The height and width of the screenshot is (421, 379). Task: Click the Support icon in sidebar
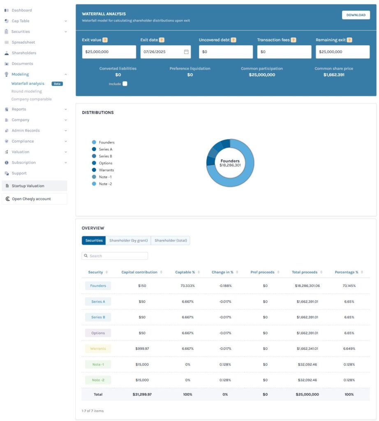(x=7, y=173)
